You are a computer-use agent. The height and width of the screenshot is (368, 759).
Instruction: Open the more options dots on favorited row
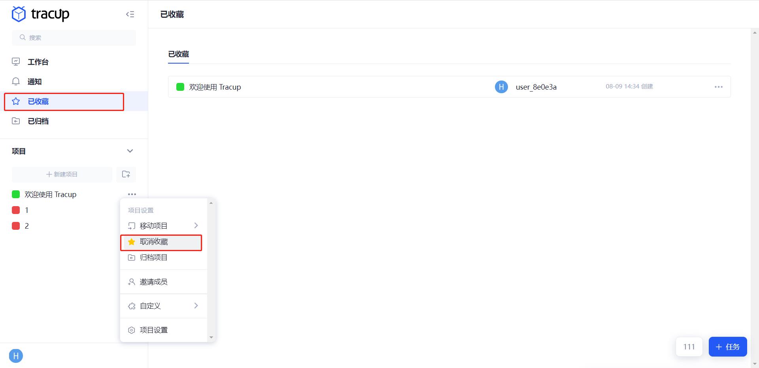(x=718, y=87)
